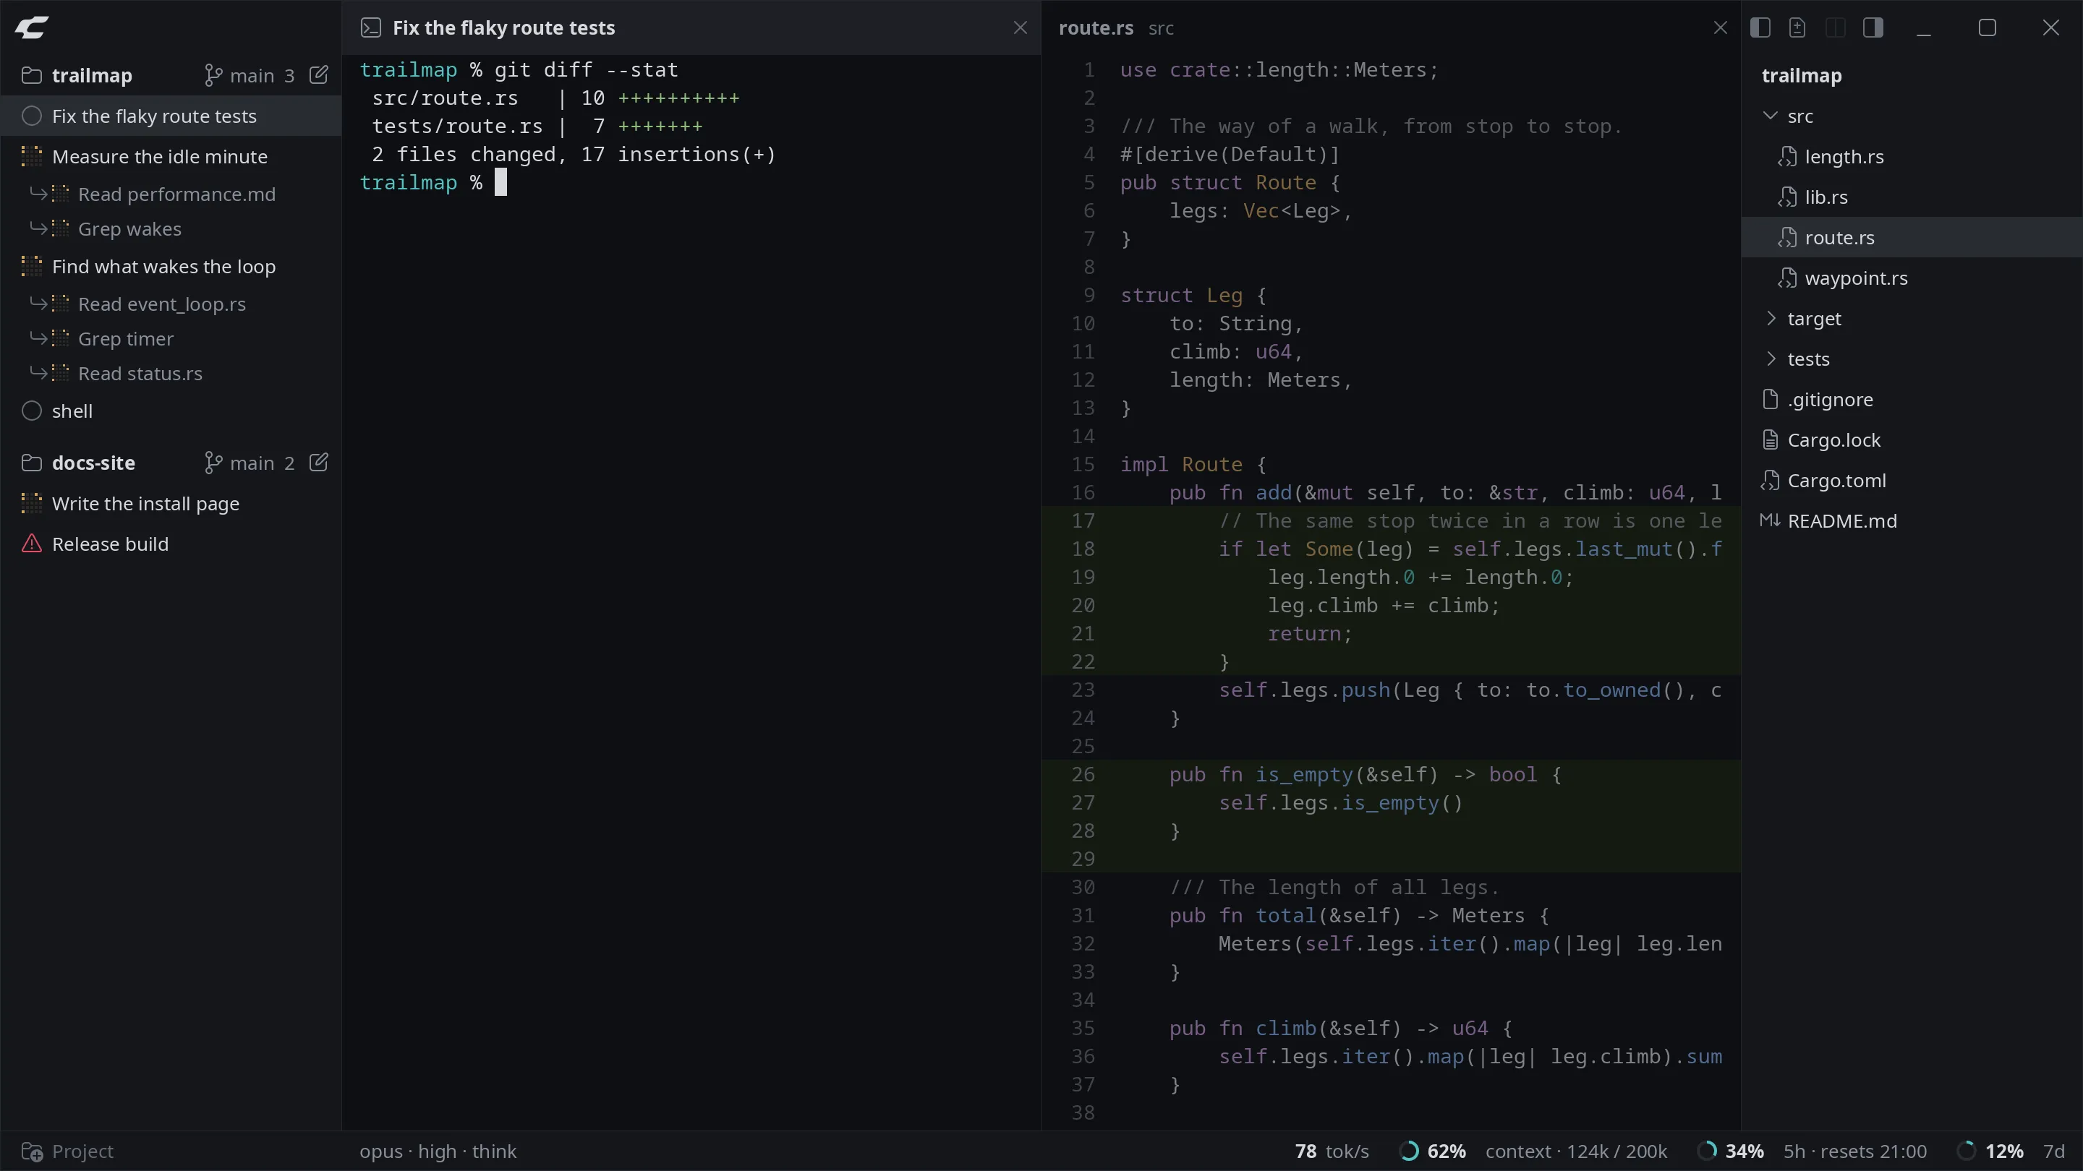Click 'pub fn total' in the code editor
Viewport: 2083px width, 1171px height.
point(1243,915)
